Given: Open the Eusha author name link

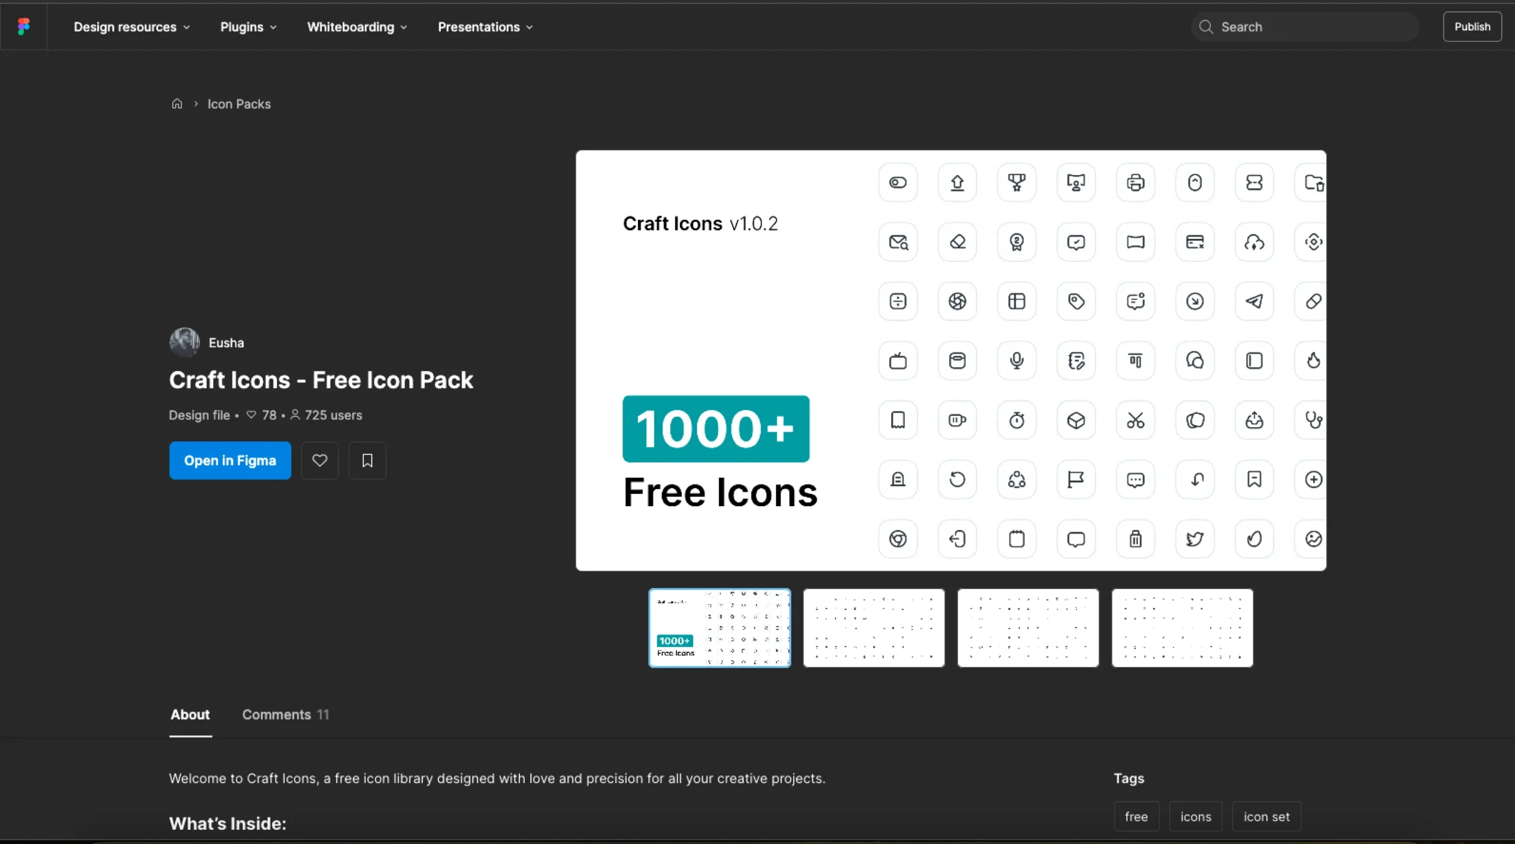Looking at the screenshot, I should pos(226,342).
